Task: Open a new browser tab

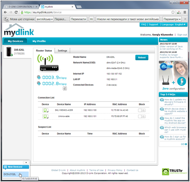Action: click(79, 7)
